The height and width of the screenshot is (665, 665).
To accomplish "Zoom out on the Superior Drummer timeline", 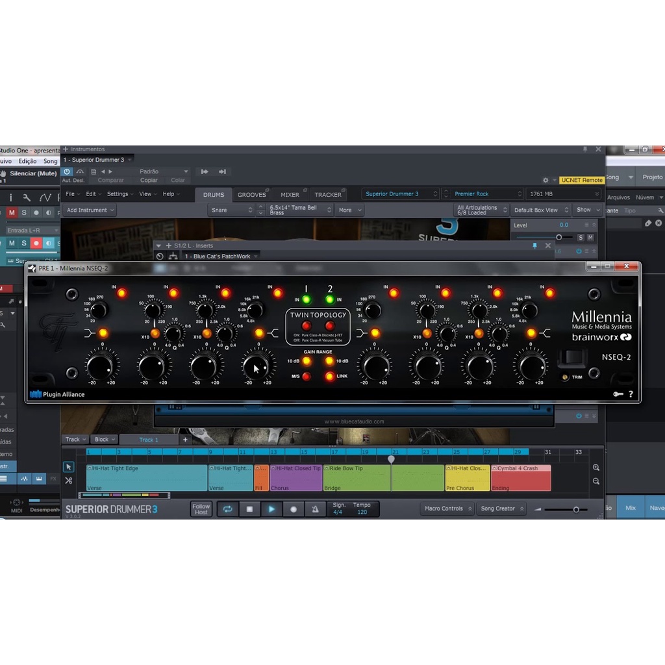I will tap(596, 481).
